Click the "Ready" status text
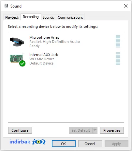This screenshot has height=151, width=132. click(35, 46)
